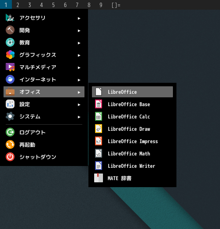
Task: Select the 設定 menu entry
Action: pos(44,104)
